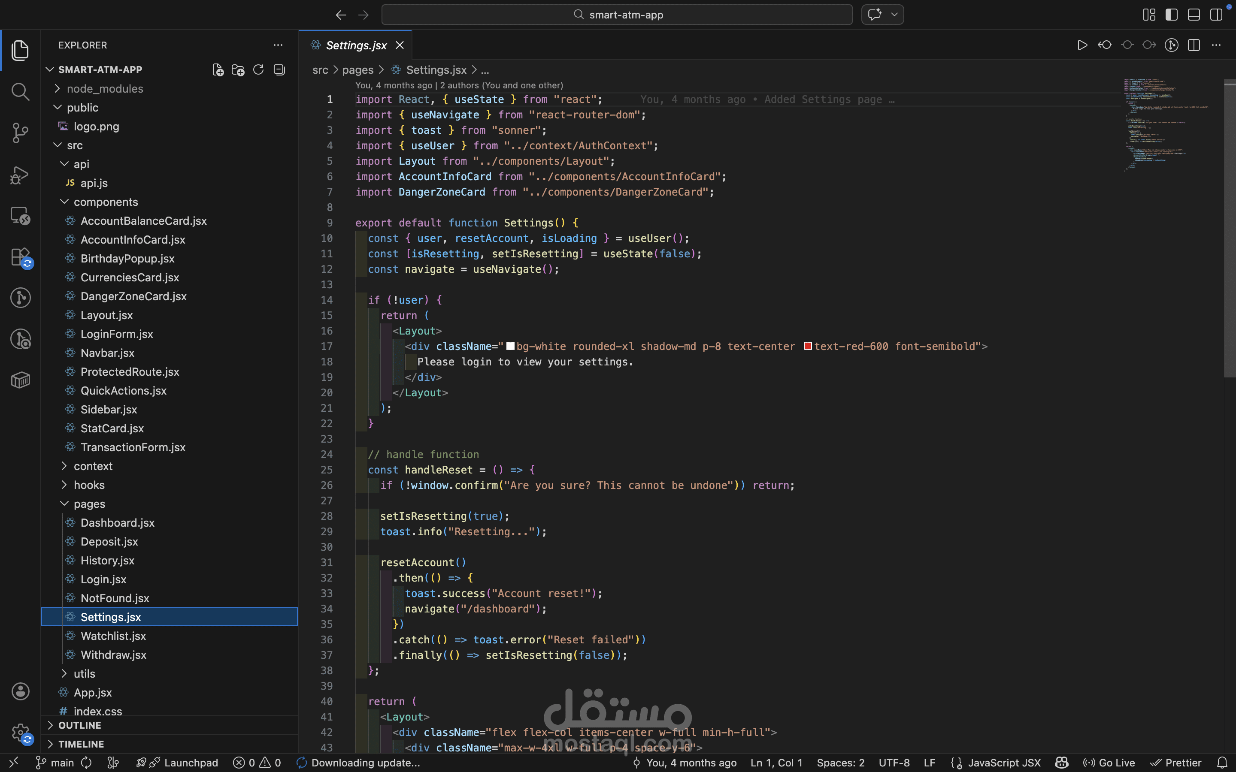Open the Extensions view icon
This screenshot has width=1236, height=772.
point(20,257)
